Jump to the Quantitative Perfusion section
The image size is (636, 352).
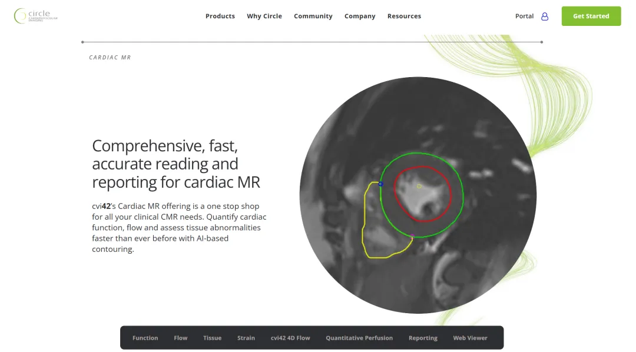click(359, 338)
